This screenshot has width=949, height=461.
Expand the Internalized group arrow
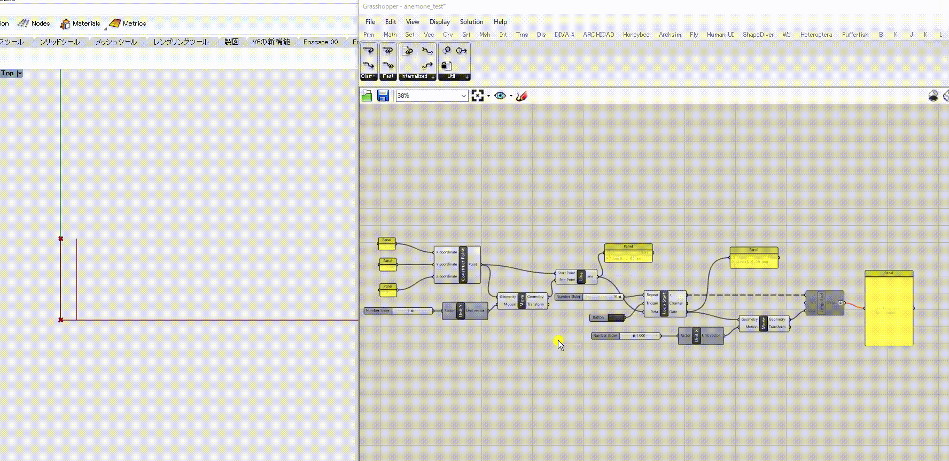433,77
